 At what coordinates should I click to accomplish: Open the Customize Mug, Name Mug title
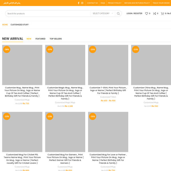(22, 92)
